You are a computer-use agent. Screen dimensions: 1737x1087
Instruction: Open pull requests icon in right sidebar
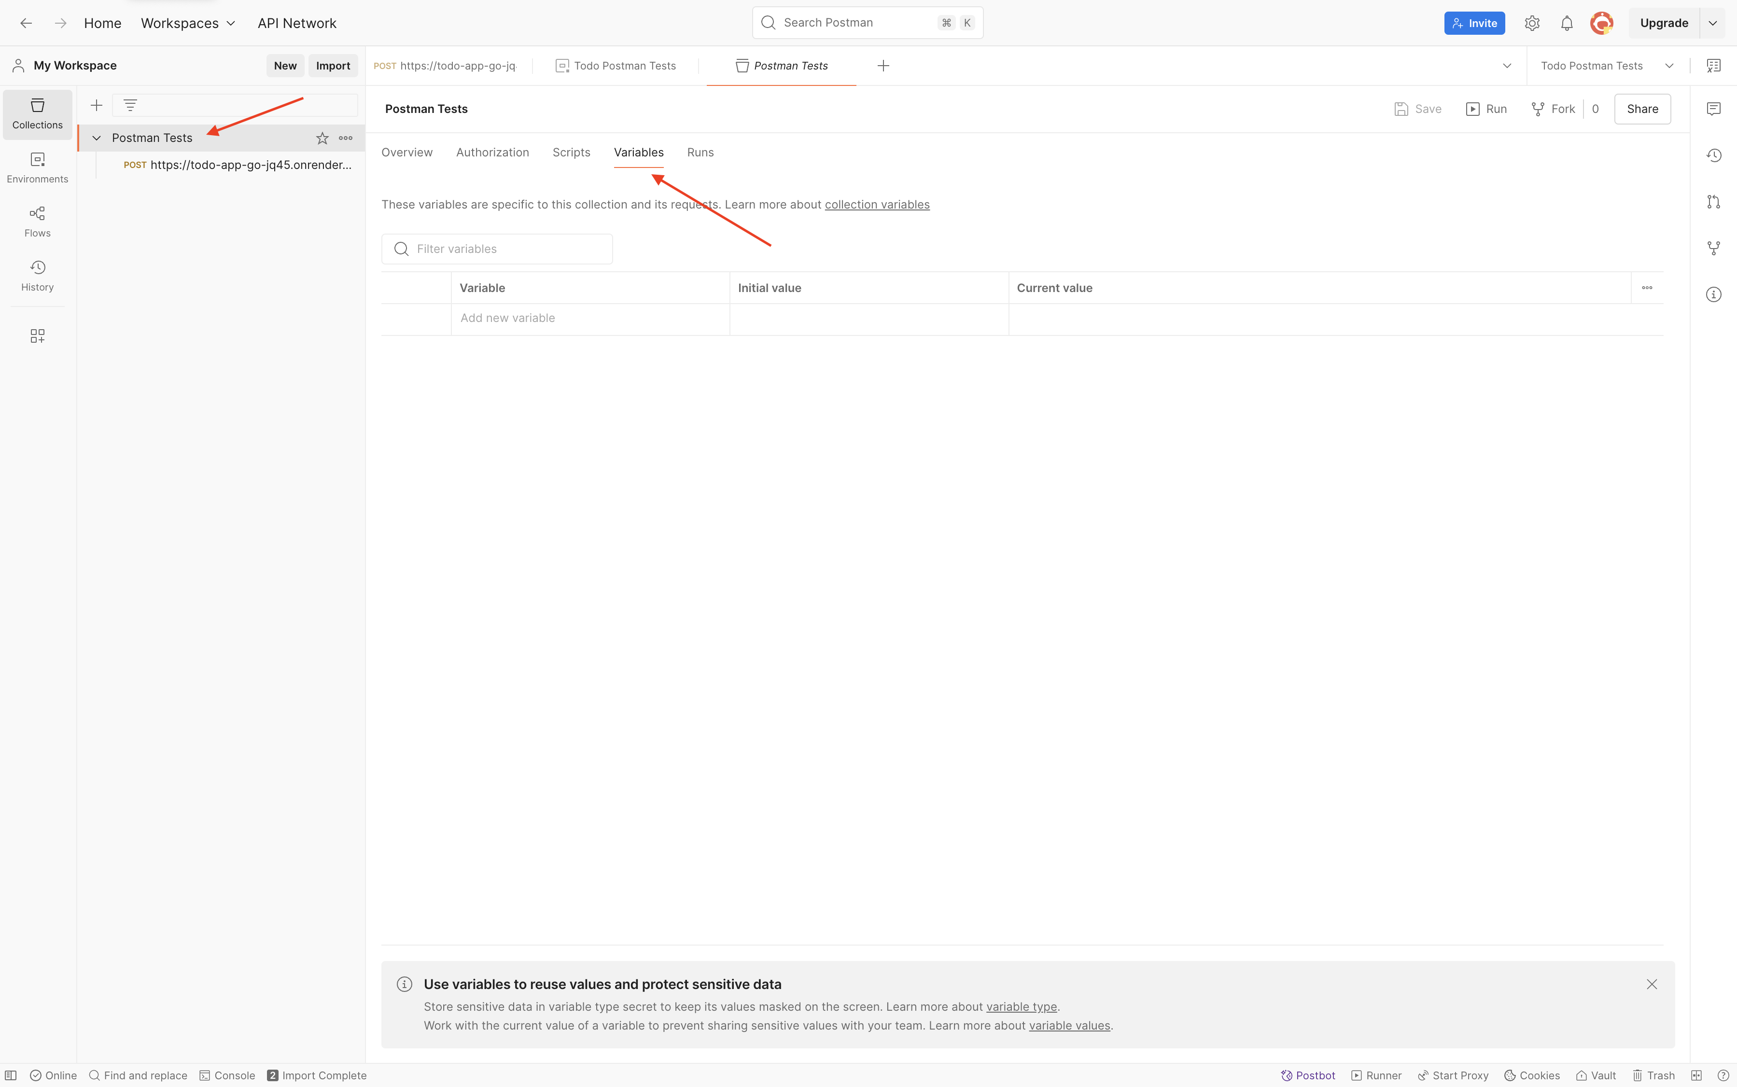click(x=1713, y=202)
